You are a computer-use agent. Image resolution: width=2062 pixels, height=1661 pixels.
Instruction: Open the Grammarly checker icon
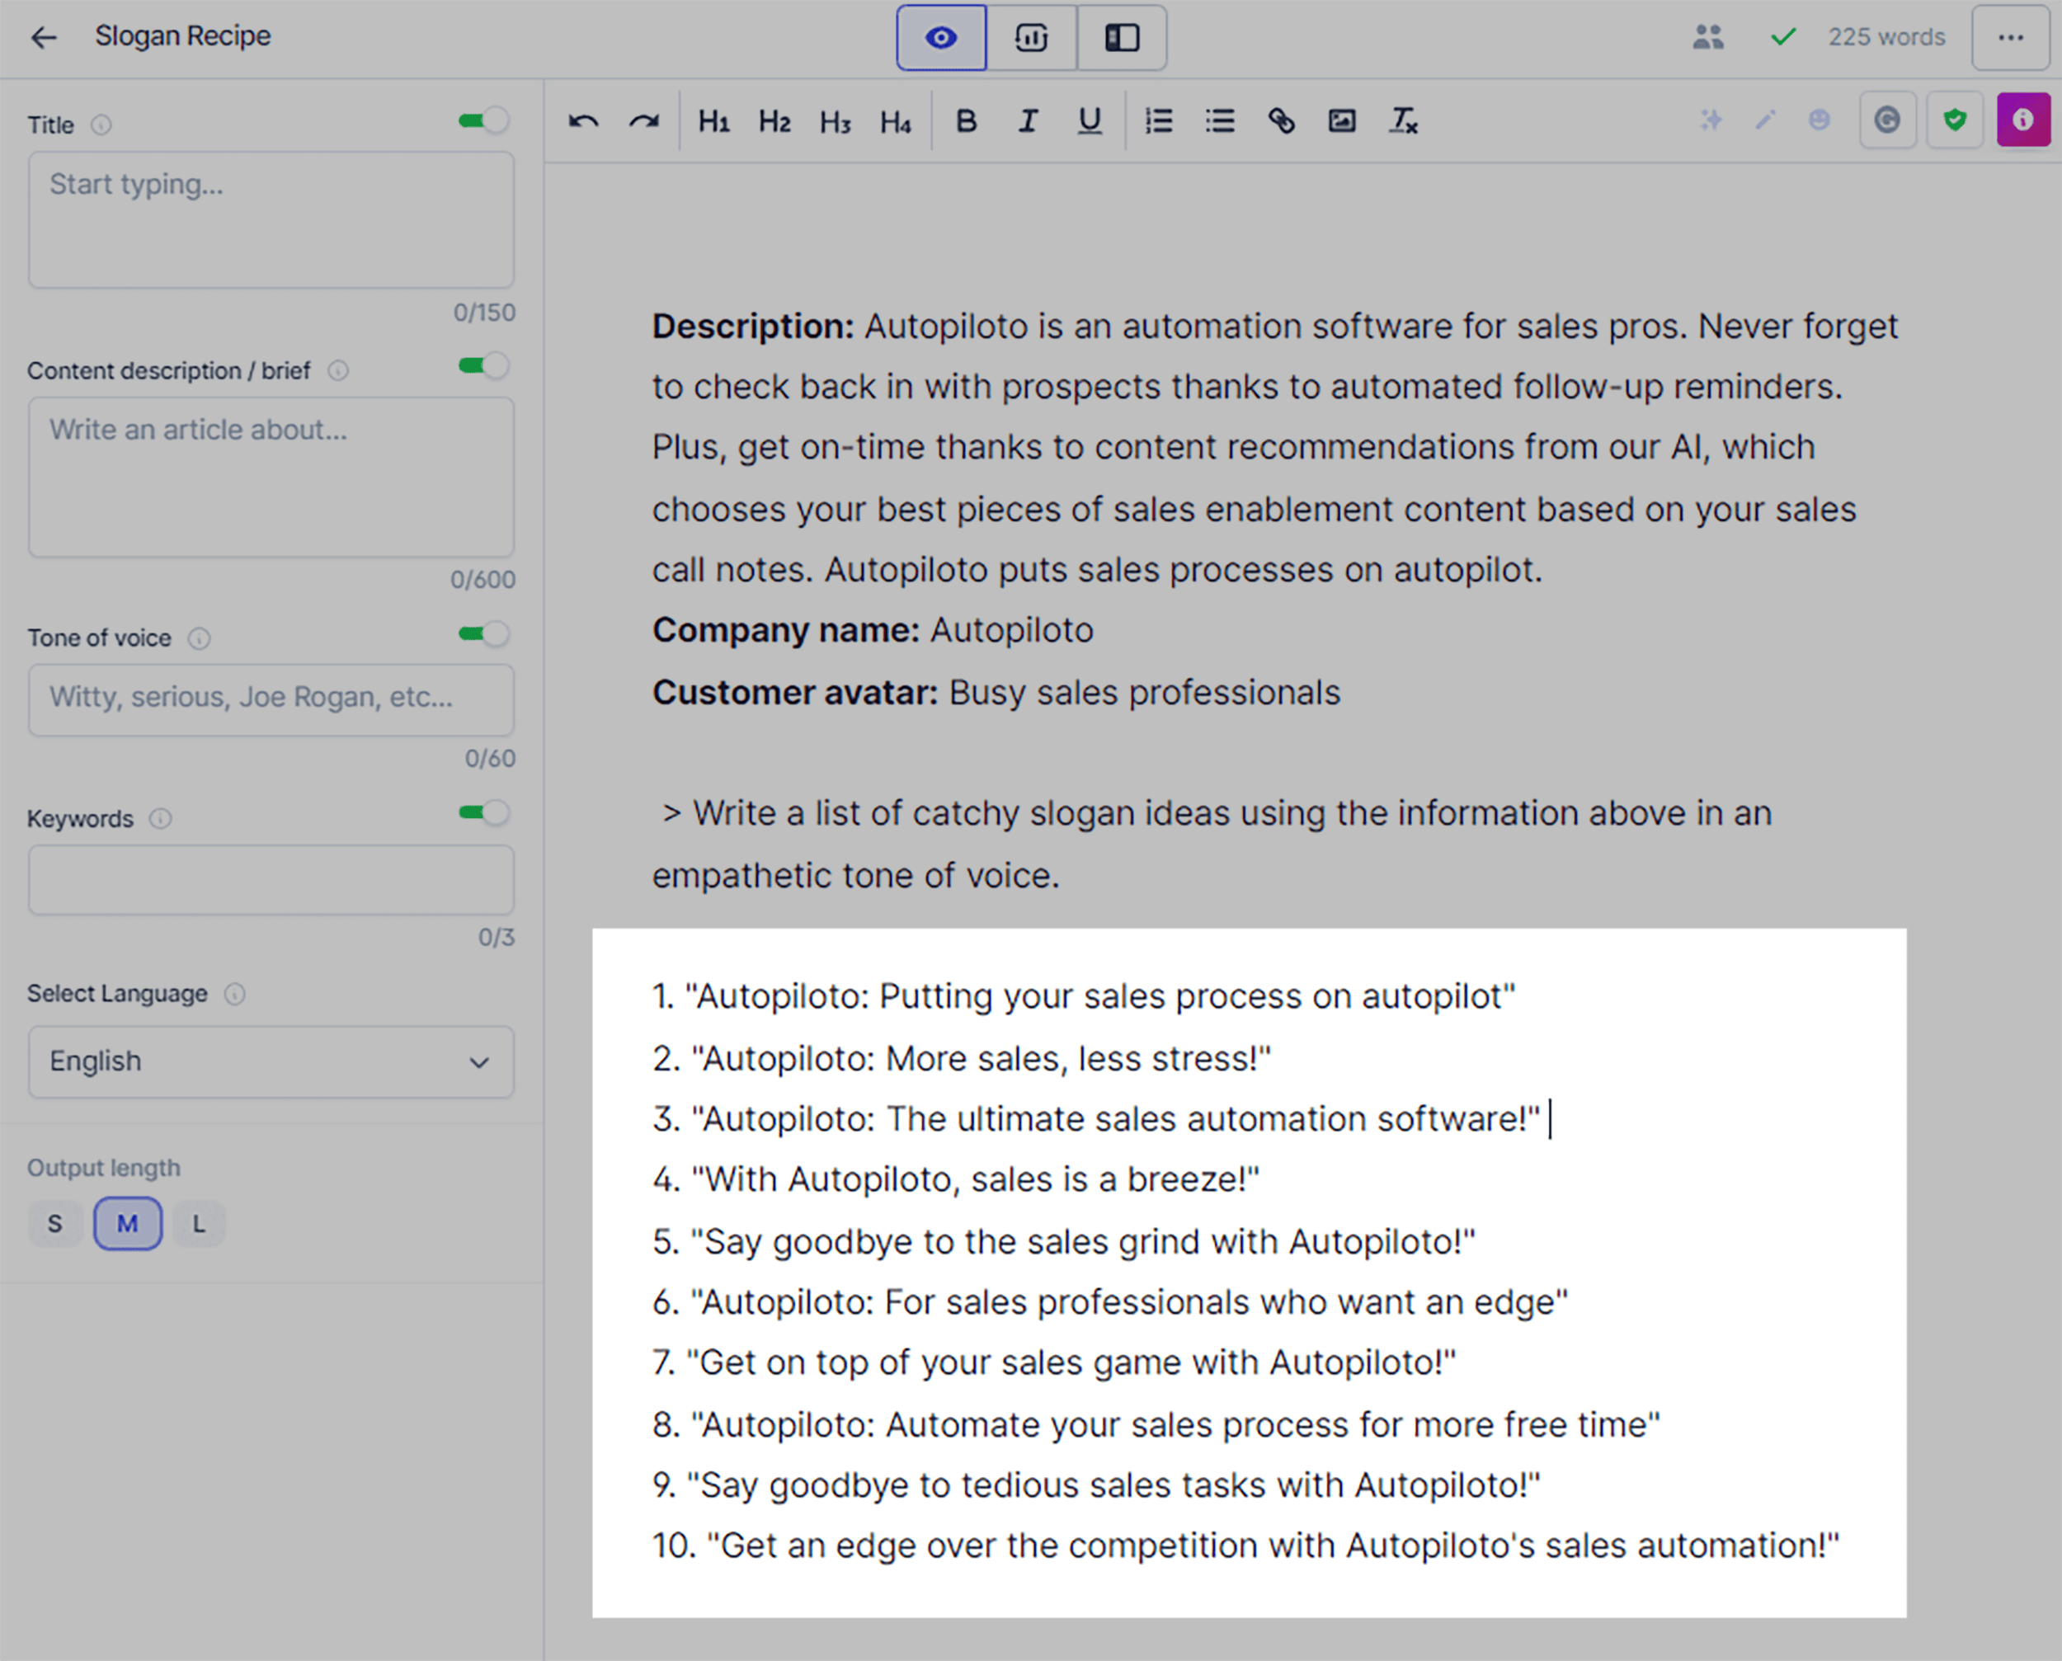1886,120
